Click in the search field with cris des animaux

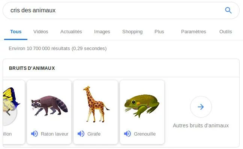115,10
